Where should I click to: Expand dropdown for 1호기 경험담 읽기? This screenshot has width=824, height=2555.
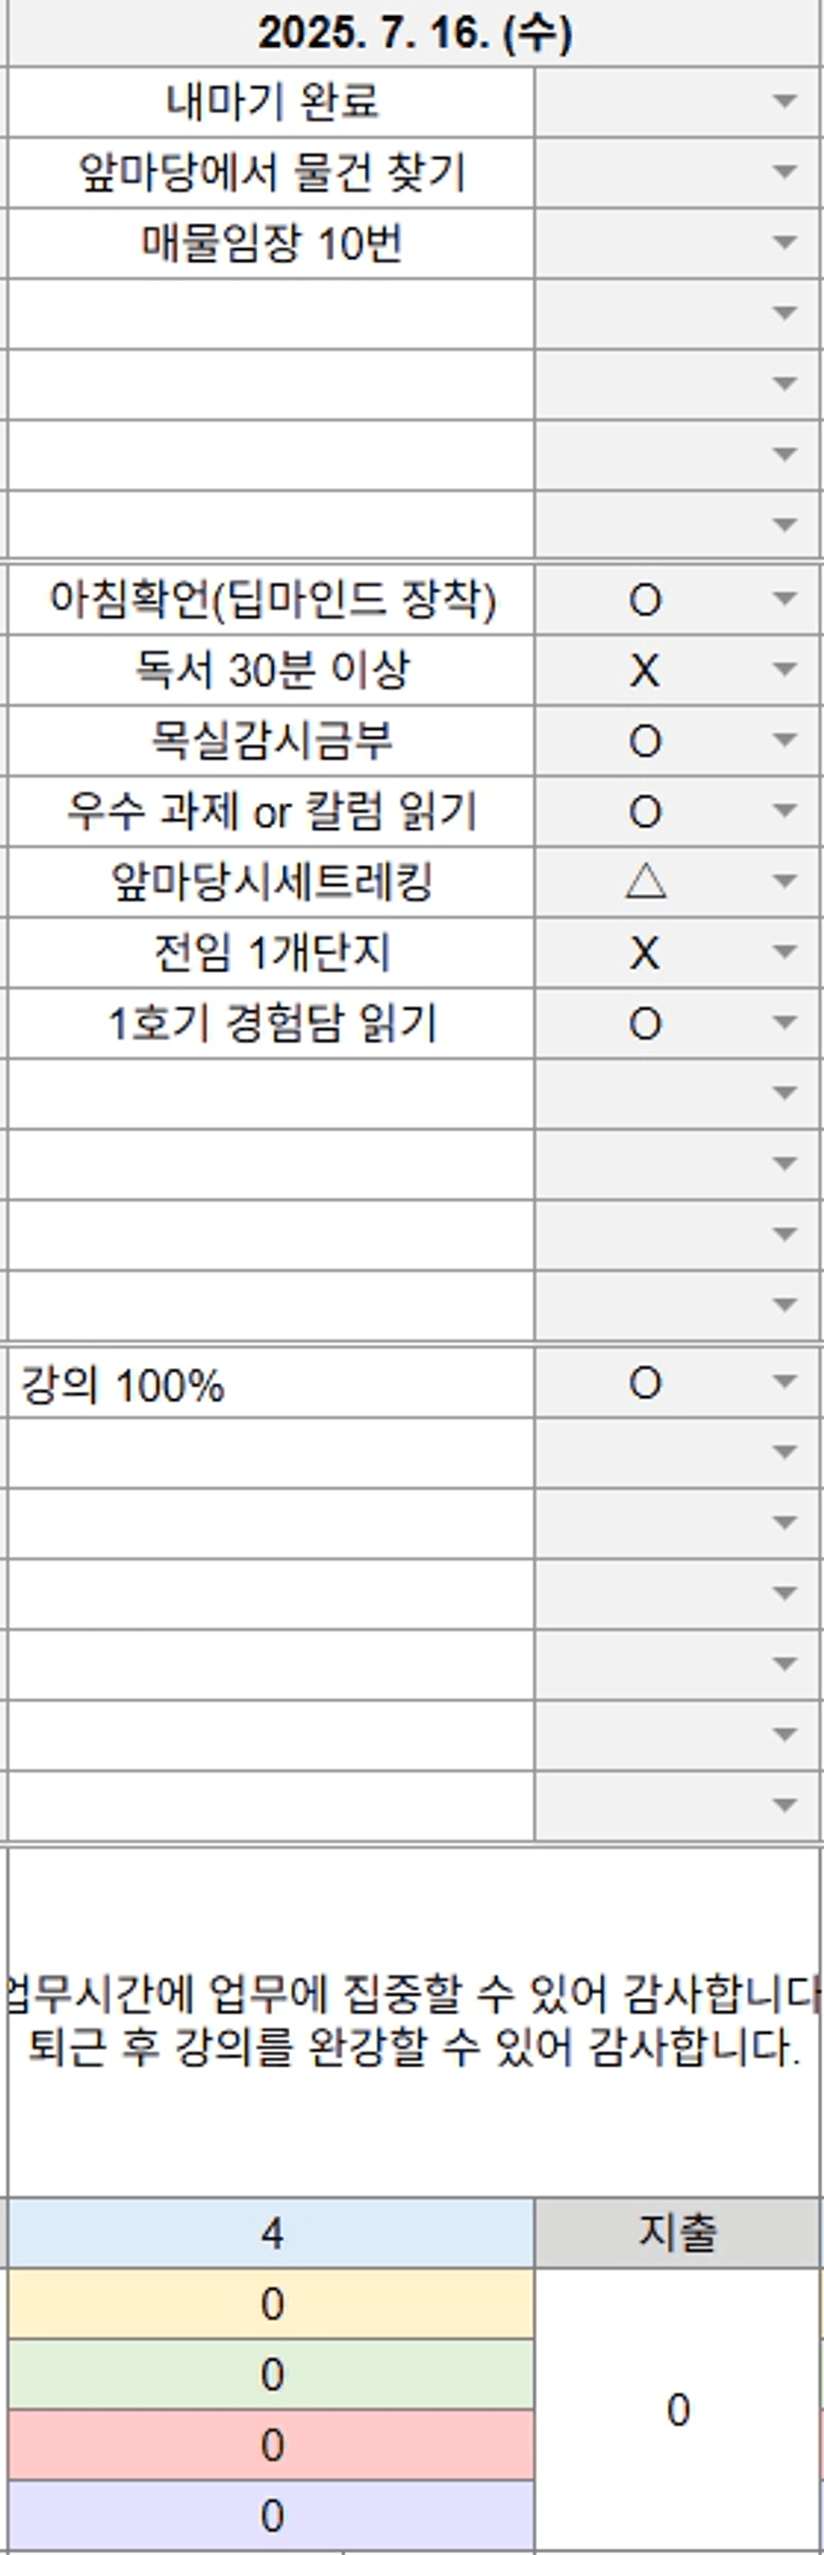pos(784,1023)
